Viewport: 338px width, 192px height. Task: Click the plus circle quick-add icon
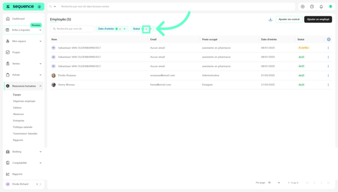(302, 7)
